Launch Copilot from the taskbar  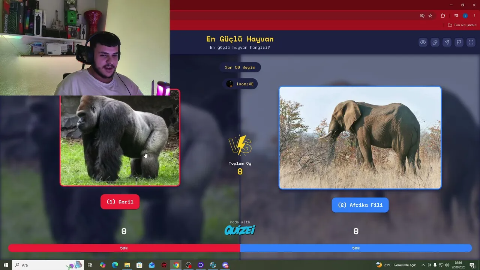click(x=103, y=265)
